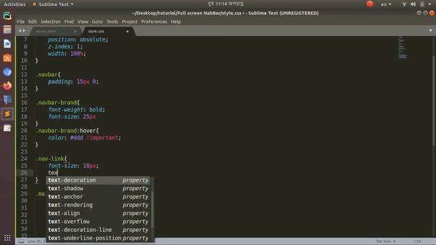Screen dimensions: 436x245
Task: Pick text-align in the autocomplete popup
Action: click(x=98, y=213)
